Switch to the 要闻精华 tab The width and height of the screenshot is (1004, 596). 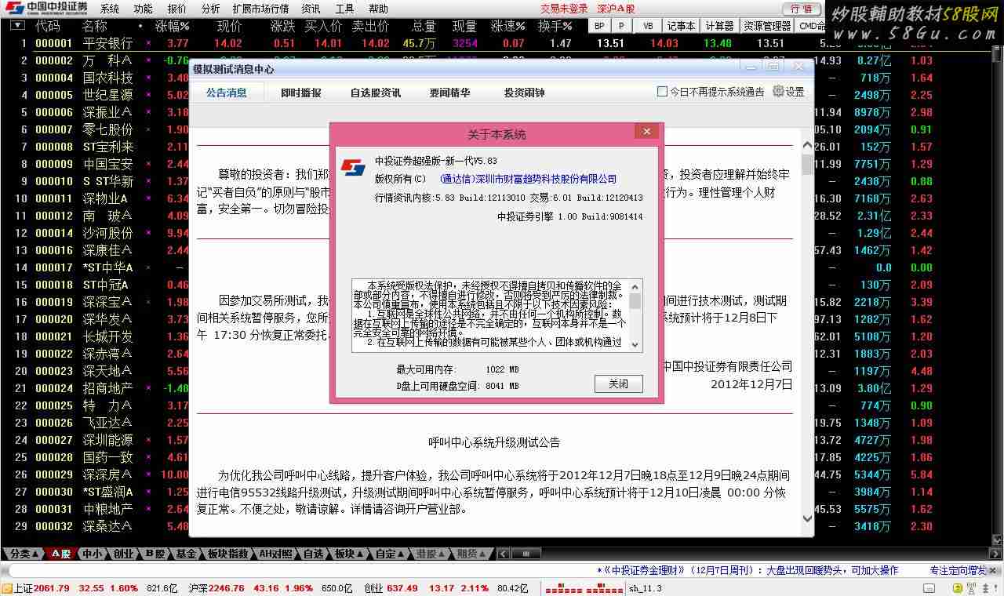(450, 93)
